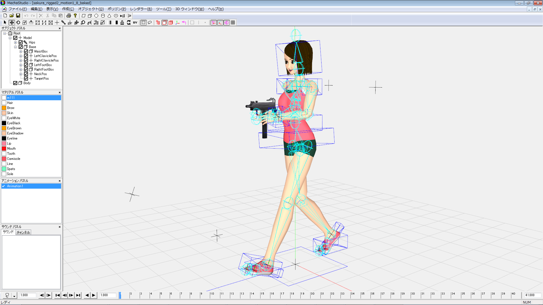The width and height of the screenshot is (543, 305).
Task: Click the UV tool icon
Action: [135, 23]
